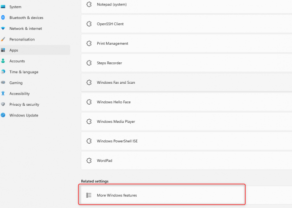
Task: Click the Personalisation paintbrush icon
Action: [3, 39]
